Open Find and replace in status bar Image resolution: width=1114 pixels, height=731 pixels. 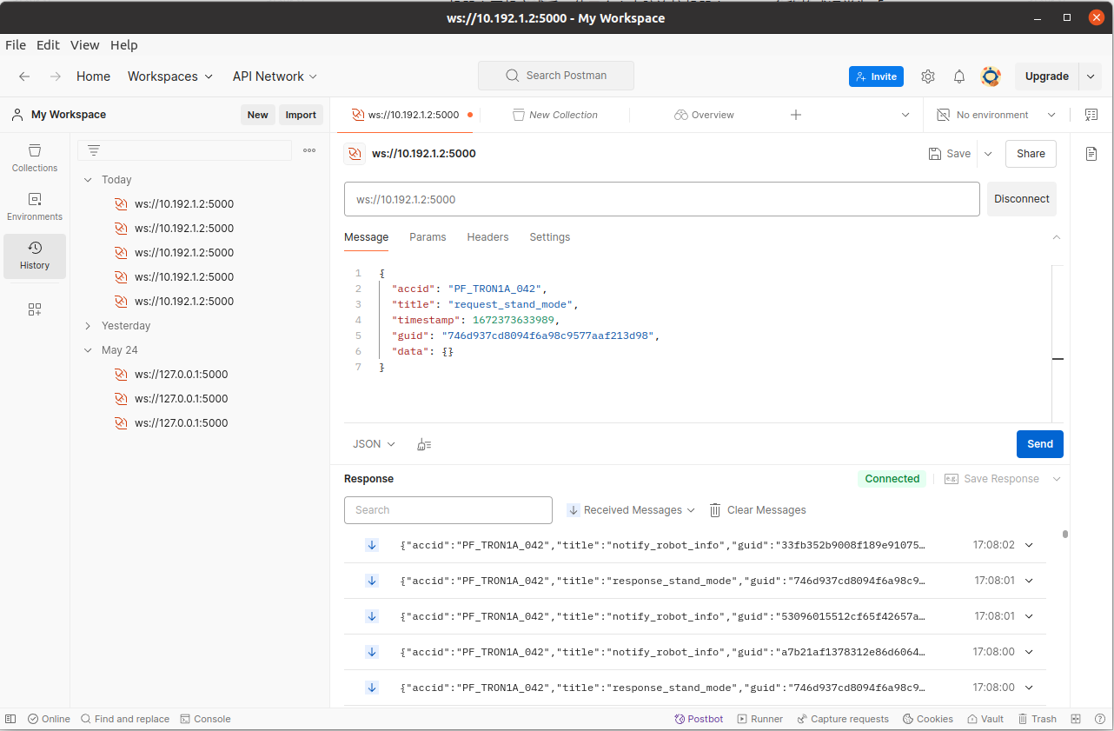pyautogui.click(x=125, y=719)
